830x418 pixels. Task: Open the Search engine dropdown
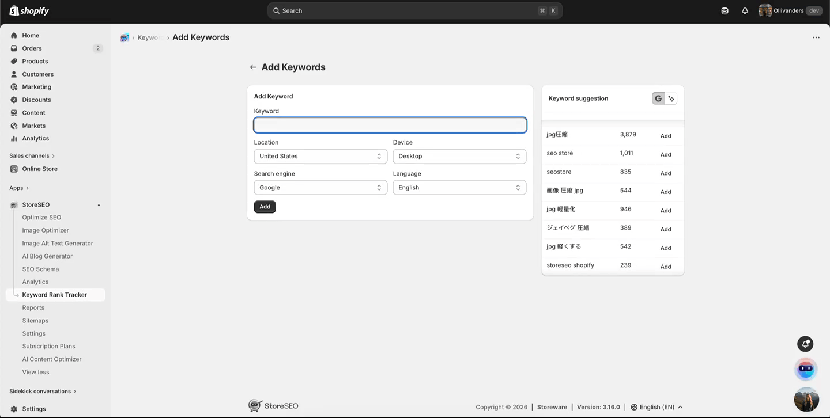tap(320, 187)
